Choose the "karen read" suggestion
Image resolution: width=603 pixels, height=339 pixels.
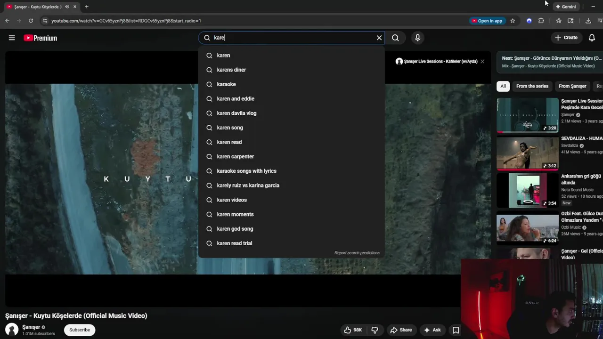pyautogui.click(x=292, y=142)
